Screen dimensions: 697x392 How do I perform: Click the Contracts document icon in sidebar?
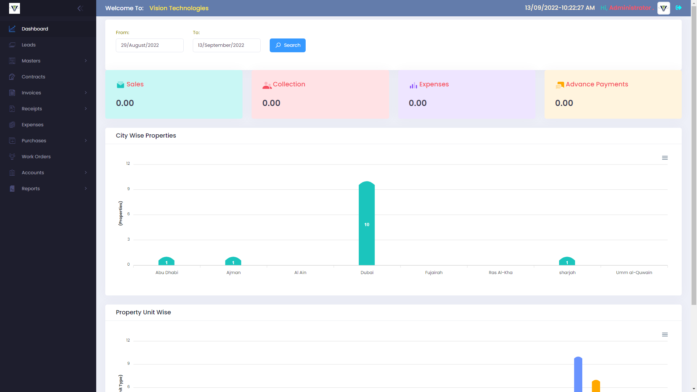(12, 77)
